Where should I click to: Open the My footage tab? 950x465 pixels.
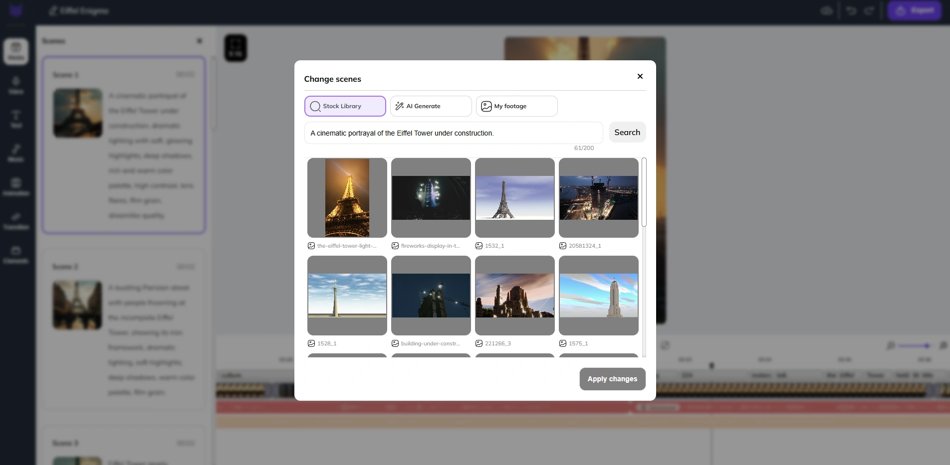[517, 106]
